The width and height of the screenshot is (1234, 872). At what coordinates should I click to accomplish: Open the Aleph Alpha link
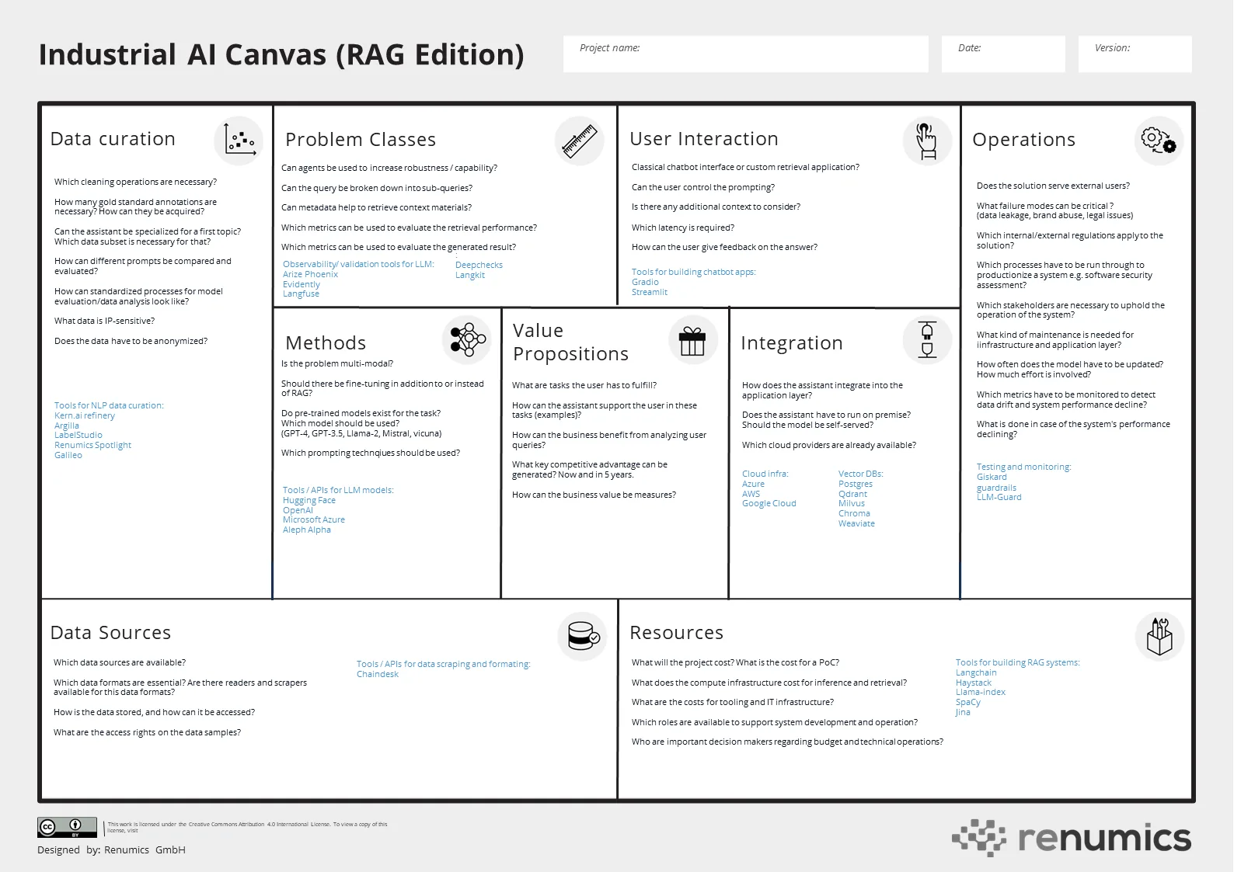coord(307,530)
